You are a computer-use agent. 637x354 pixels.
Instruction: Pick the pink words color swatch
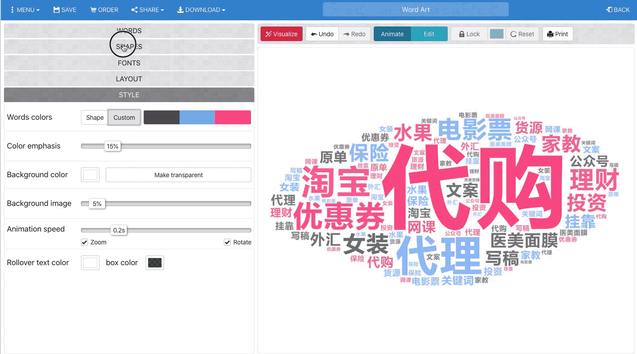[x=233, y=118]
